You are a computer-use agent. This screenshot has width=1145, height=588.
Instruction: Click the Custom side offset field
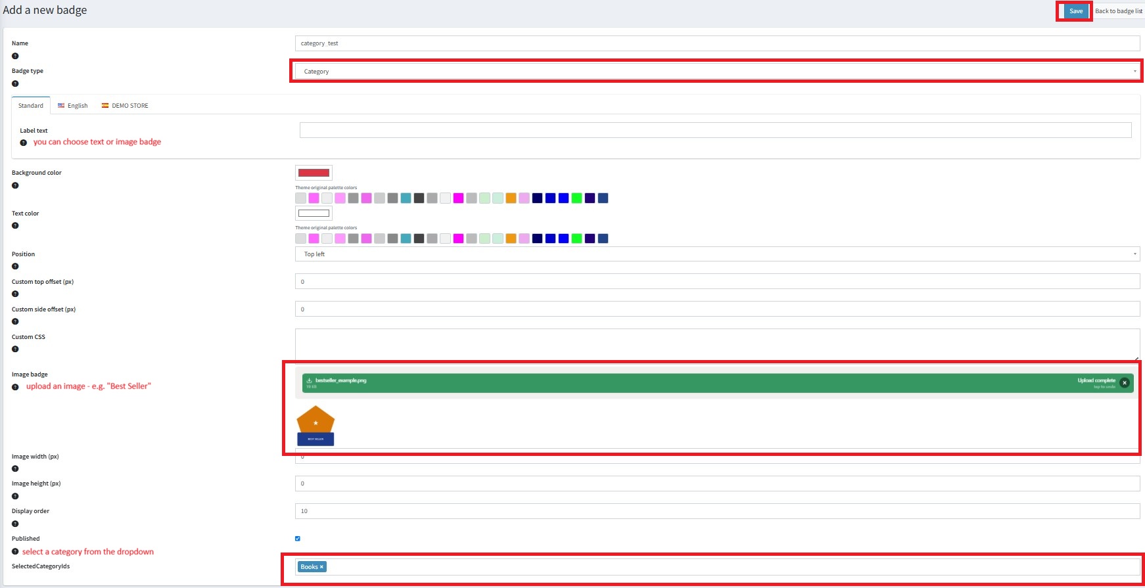[717, 309]
